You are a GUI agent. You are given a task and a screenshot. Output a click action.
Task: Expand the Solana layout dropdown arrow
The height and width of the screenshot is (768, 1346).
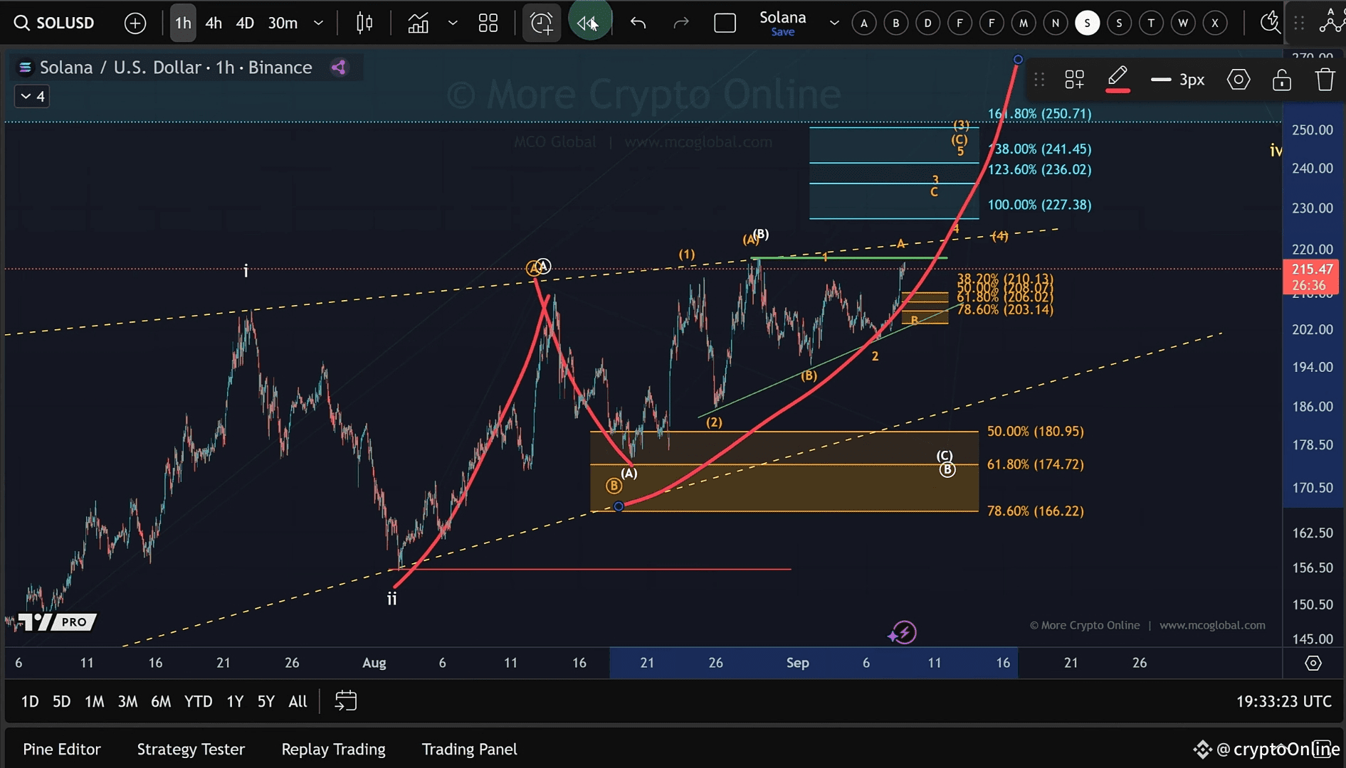click(x=834, y=23)
